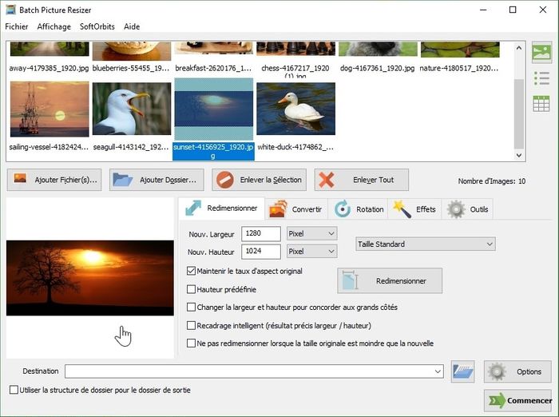Enable Recadrage intelligent checkbox
Screen dimensions: 559x417
(x=191, y=325)
